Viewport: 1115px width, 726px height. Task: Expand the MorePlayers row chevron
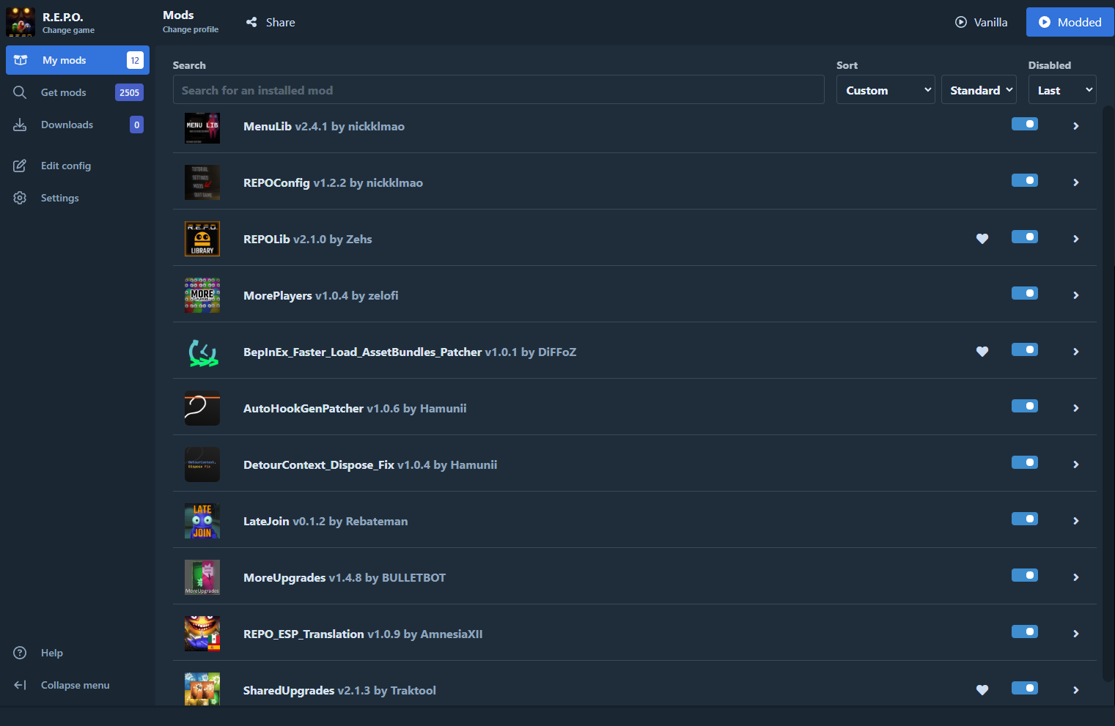(1076, 295)
